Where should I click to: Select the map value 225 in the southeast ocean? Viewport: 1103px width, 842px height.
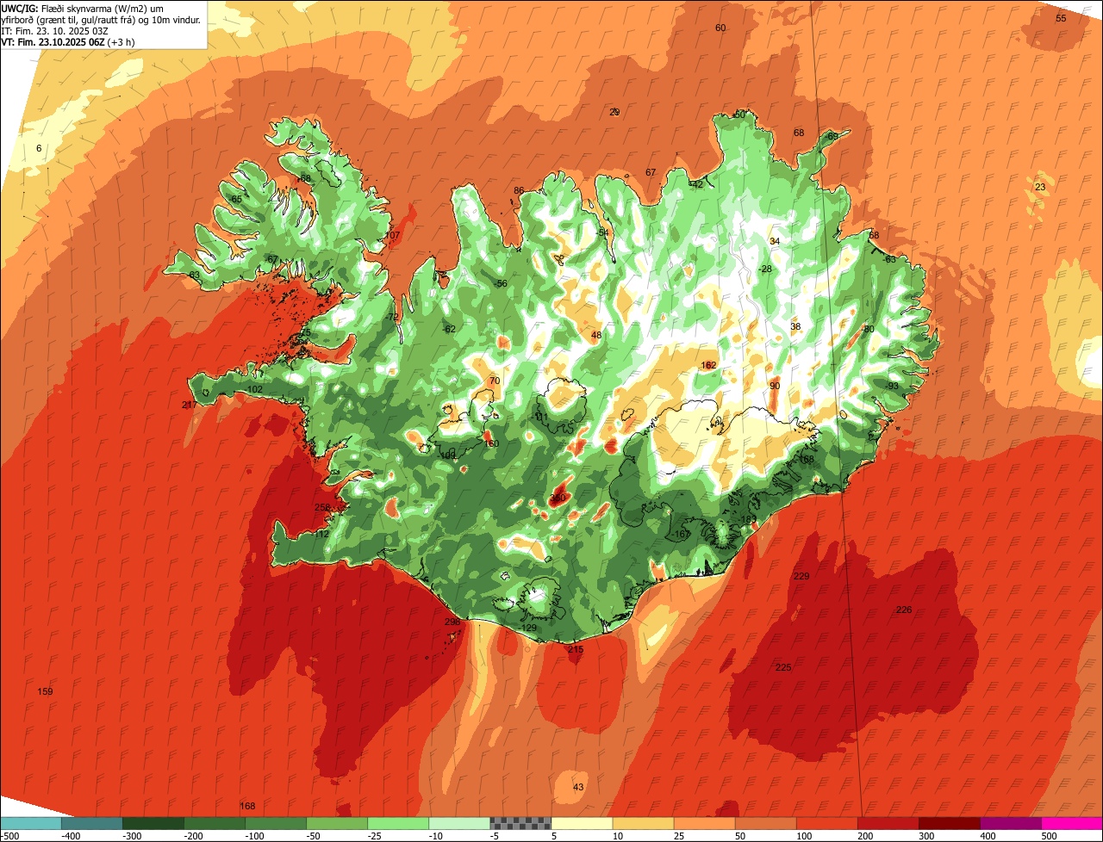(783, 667)
